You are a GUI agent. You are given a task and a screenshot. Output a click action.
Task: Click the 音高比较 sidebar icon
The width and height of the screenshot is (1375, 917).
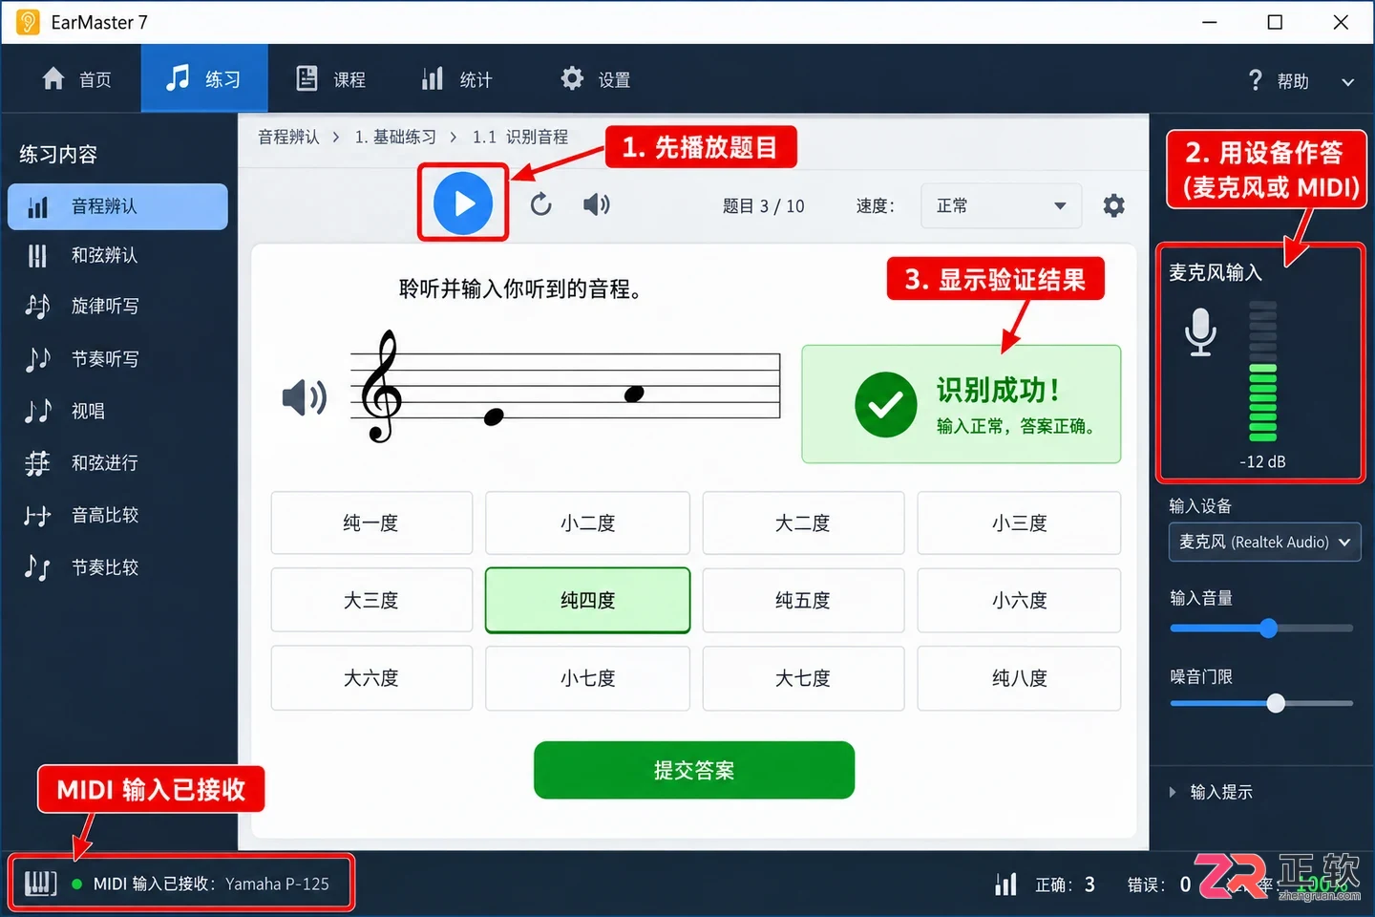coord(37,516)
